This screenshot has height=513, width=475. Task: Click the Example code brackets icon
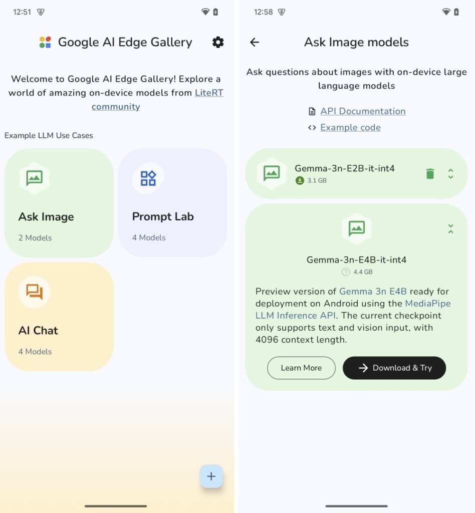tap(312, 127)
